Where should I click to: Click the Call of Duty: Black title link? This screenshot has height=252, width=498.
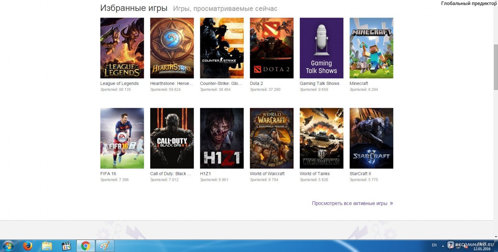click(x=171, y=174)
